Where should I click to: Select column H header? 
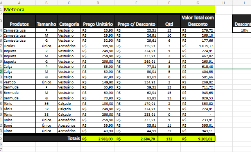click(x=224, y=3)
